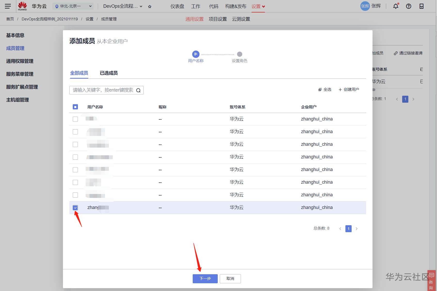Open the notifications bell
The height and width of the screenshot is (291, 437).
[x=396, y=6]
